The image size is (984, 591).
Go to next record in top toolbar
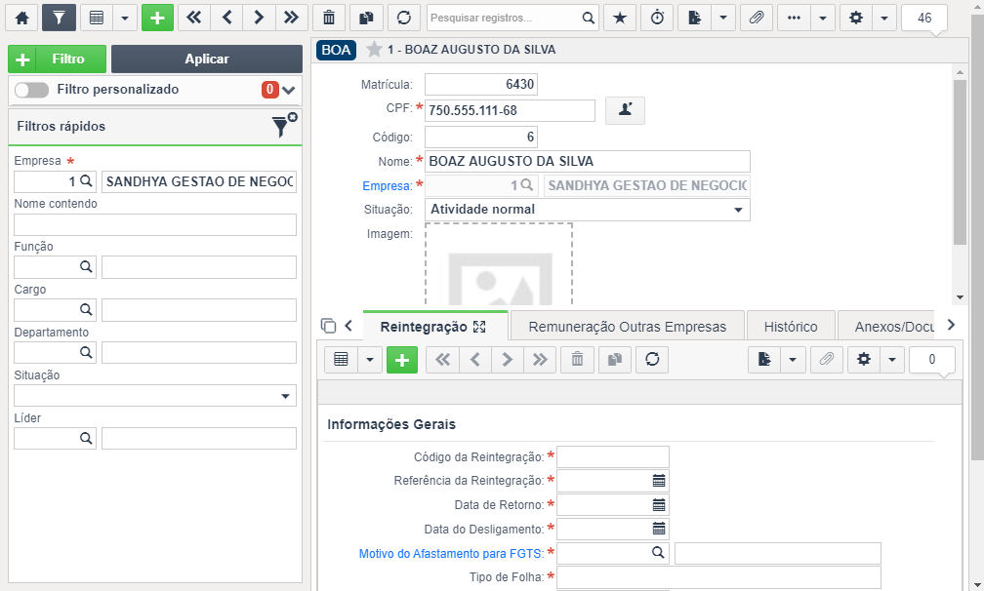point(260,18)
